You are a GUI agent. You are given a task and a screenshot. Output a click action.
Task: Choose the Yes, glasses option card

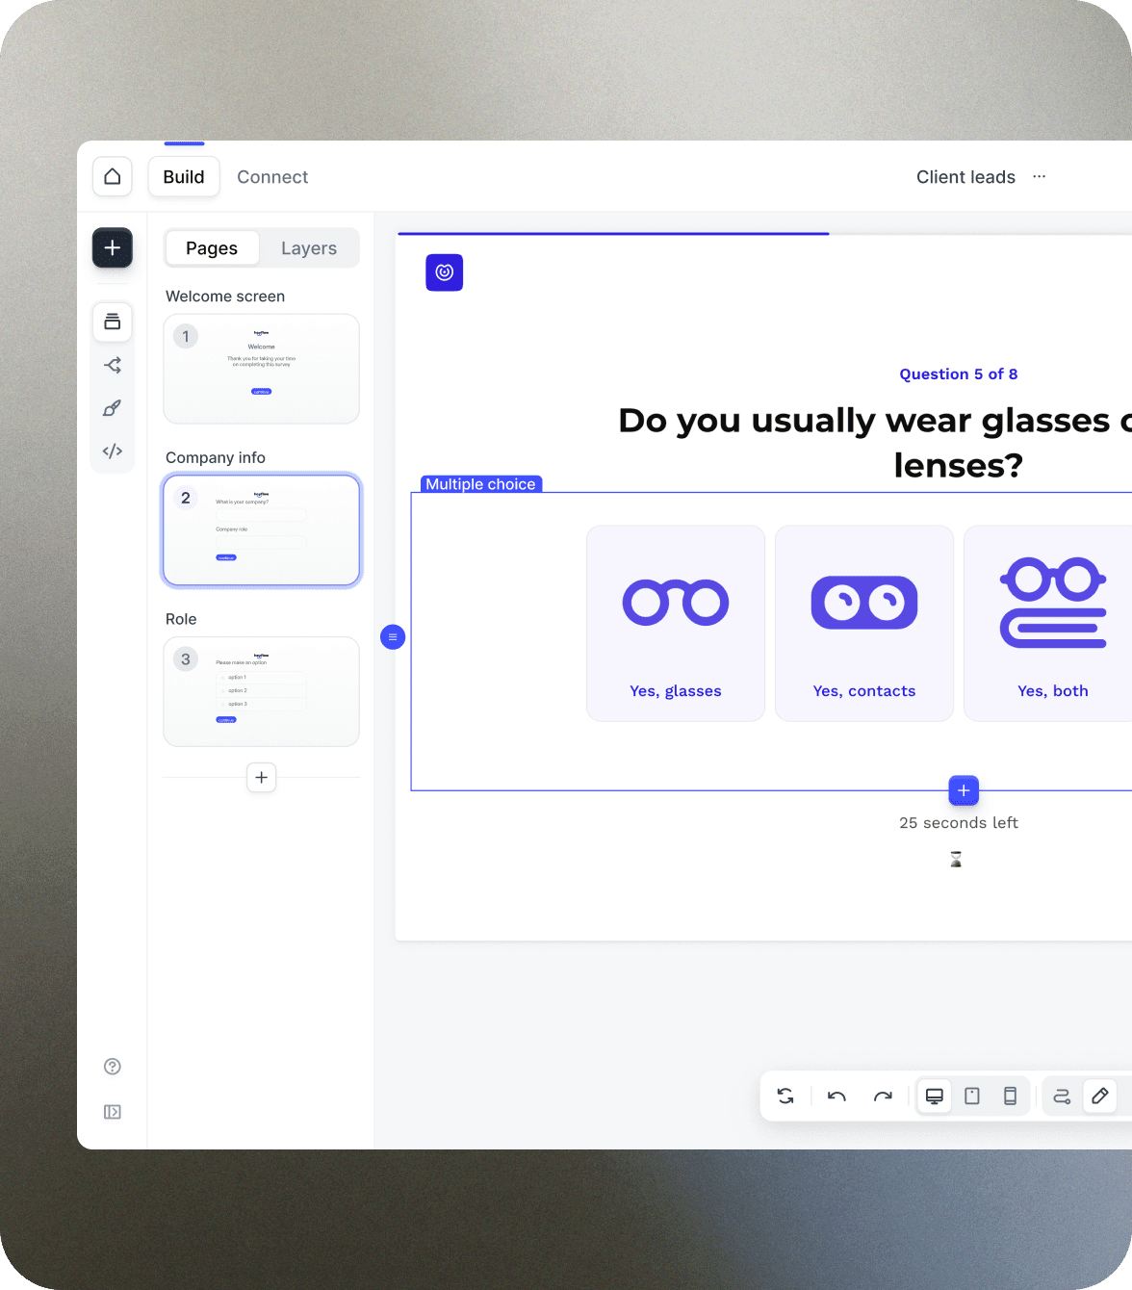tap(676, 623)
